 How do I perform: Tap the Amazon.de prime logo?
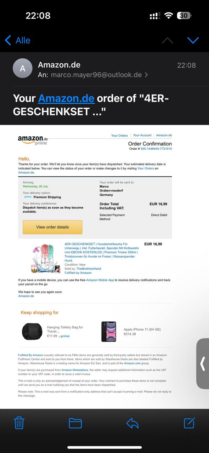[x=33, y=139]
